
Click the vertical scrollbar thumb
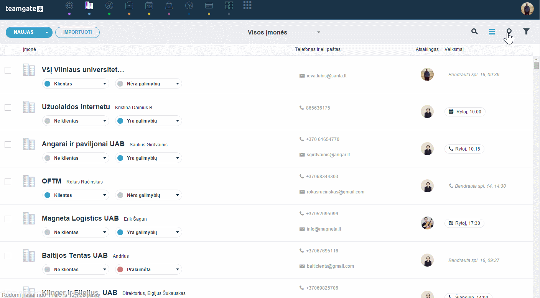[x=536, y=65]
